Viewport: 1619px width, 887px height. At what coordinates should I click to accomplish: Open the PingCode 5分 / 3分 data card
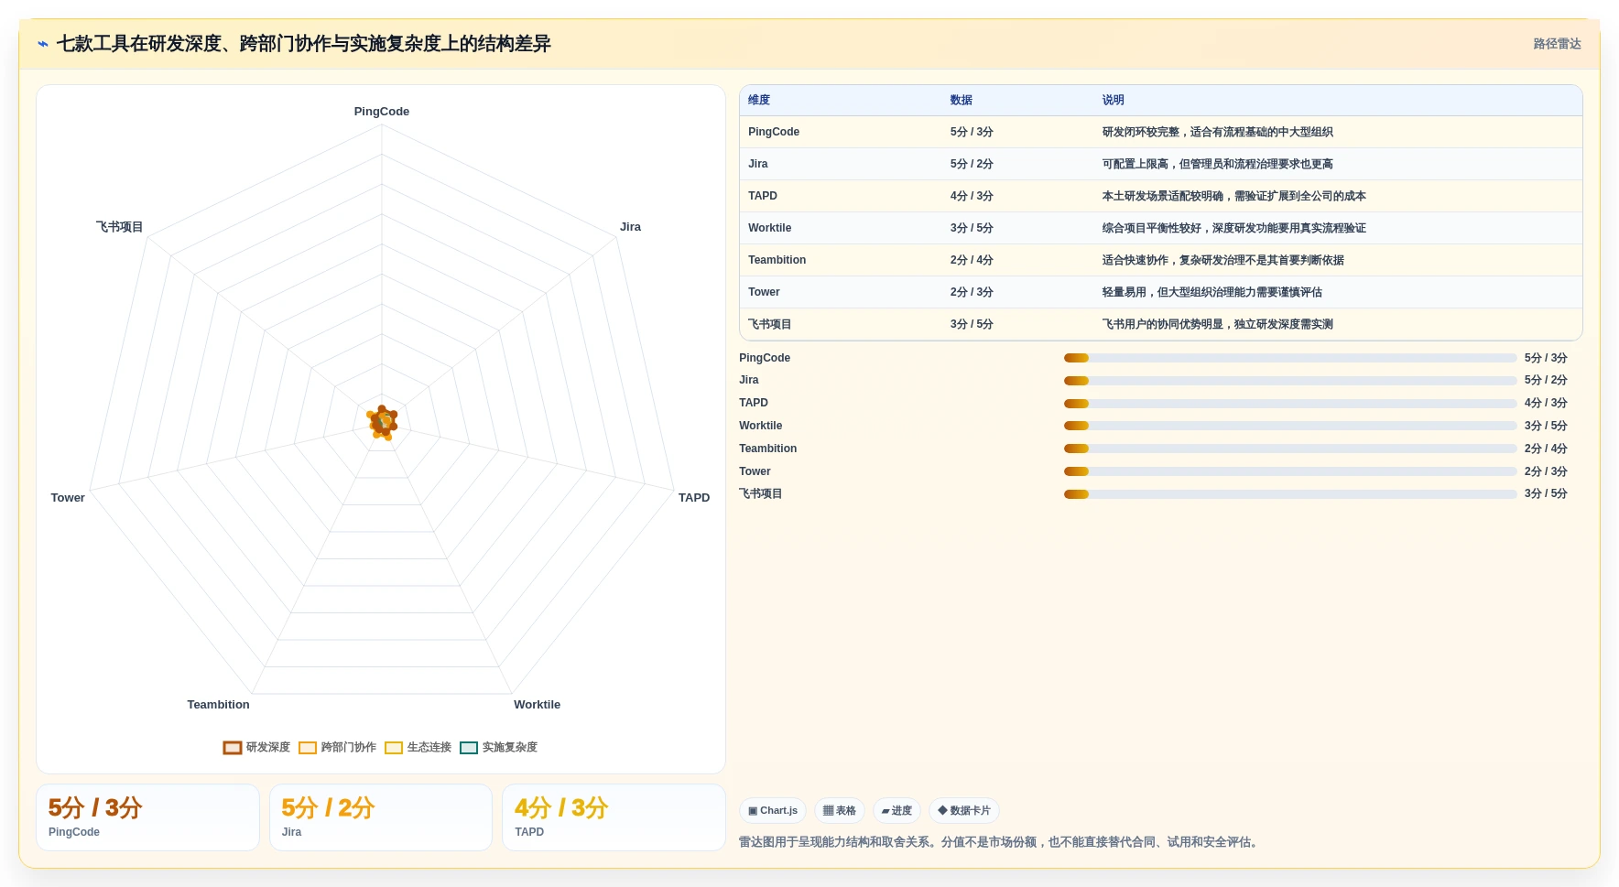click(147, 817)
